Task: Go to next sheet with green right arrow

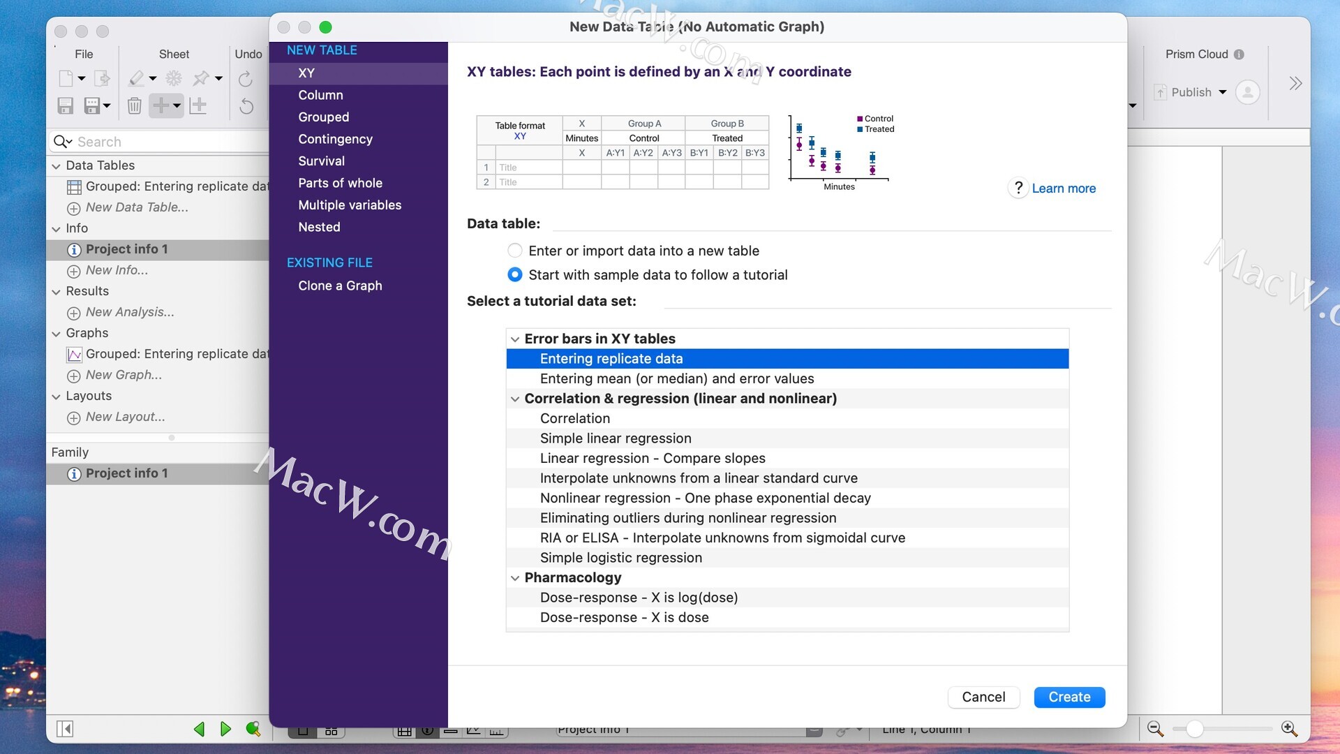Action: click(225, 729)
